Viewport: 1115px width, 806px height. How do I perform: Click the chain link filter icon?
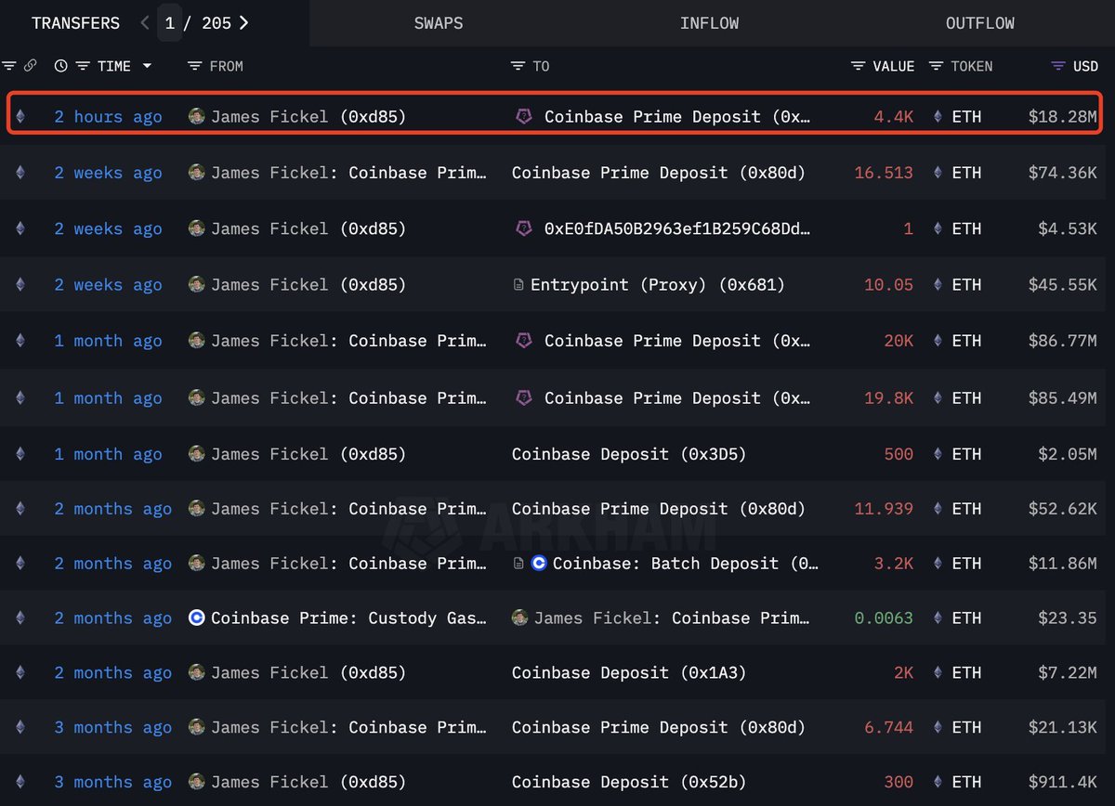pyautogui.click(x=30, y=66)
